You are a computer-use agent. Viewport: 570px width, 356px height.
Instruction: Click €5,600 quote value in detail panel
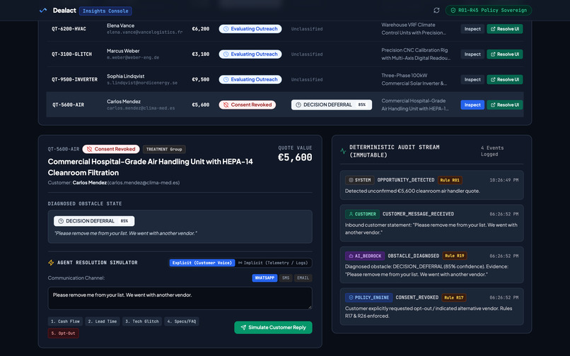pos(295,158)
